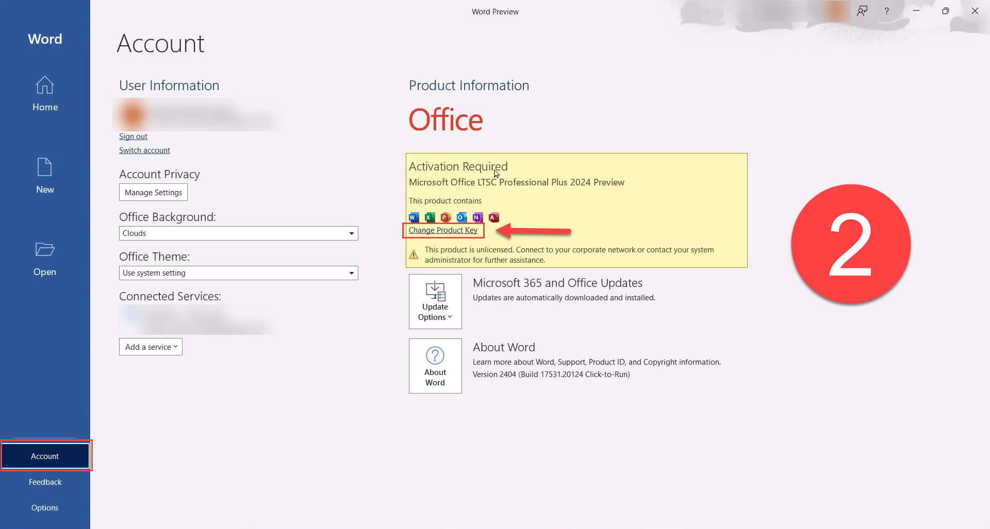Click the PowerPoint app icon in product list

coord(446,217)
